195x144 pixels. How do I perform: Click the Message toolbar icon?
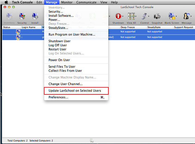click(186, 16)
